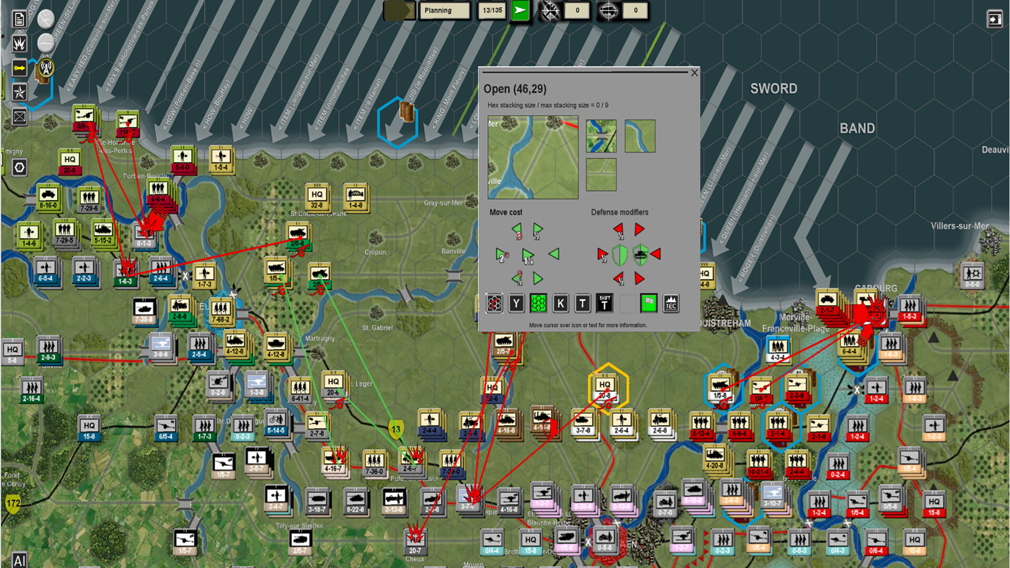Screen dimensions: 1010x568
Task: Select the yellow movement arrow tool
Action: coord(19,67)
